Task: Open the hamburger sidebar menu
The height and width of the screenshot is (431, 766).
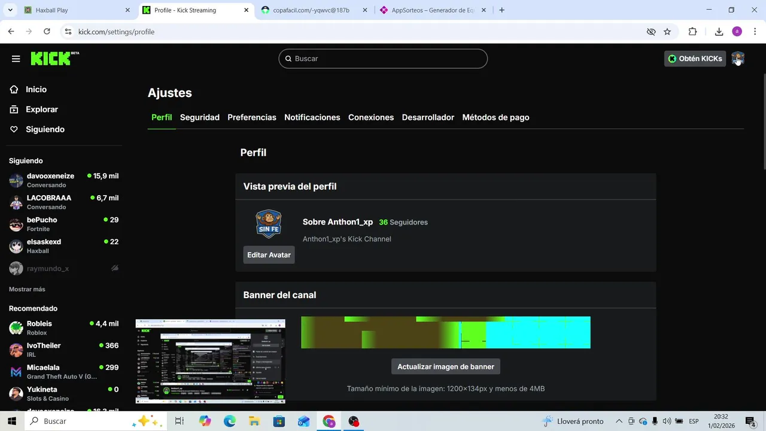Action: (x=16, y=59)
